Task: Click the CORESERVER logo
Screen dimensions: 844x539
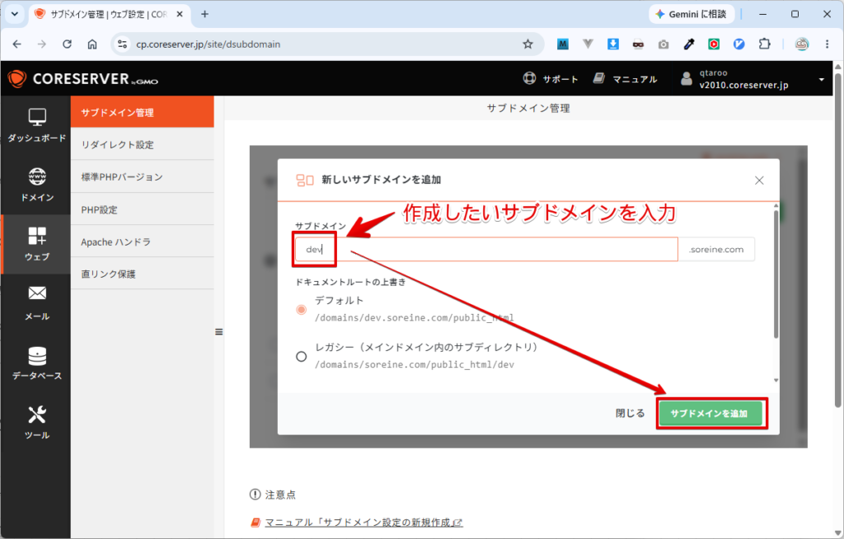Action: point(83,79)
